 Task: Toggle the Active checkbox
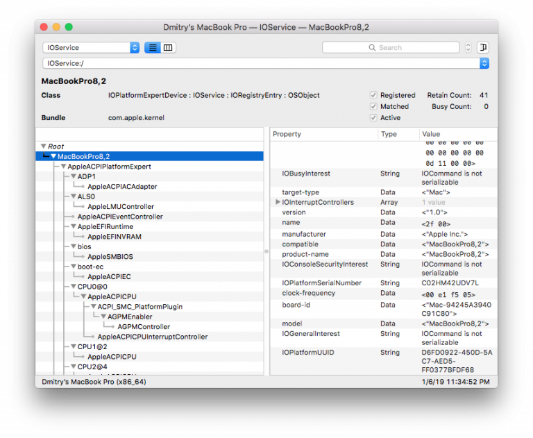(373, 118)
